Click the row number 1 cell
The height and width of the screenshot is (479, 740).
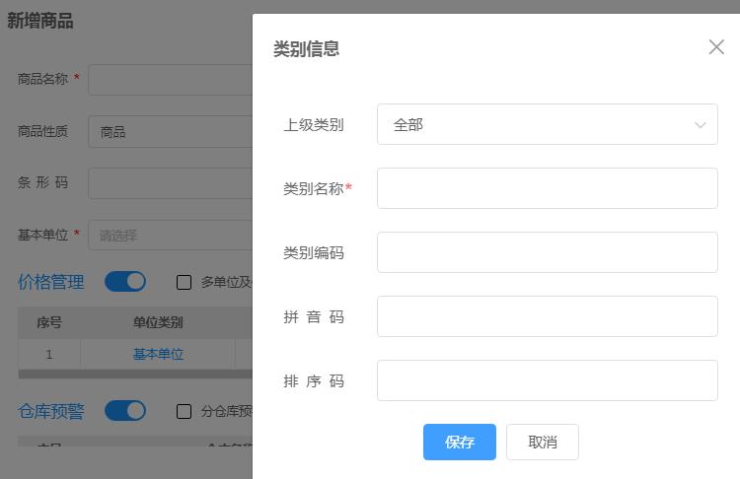pos(49,354)
